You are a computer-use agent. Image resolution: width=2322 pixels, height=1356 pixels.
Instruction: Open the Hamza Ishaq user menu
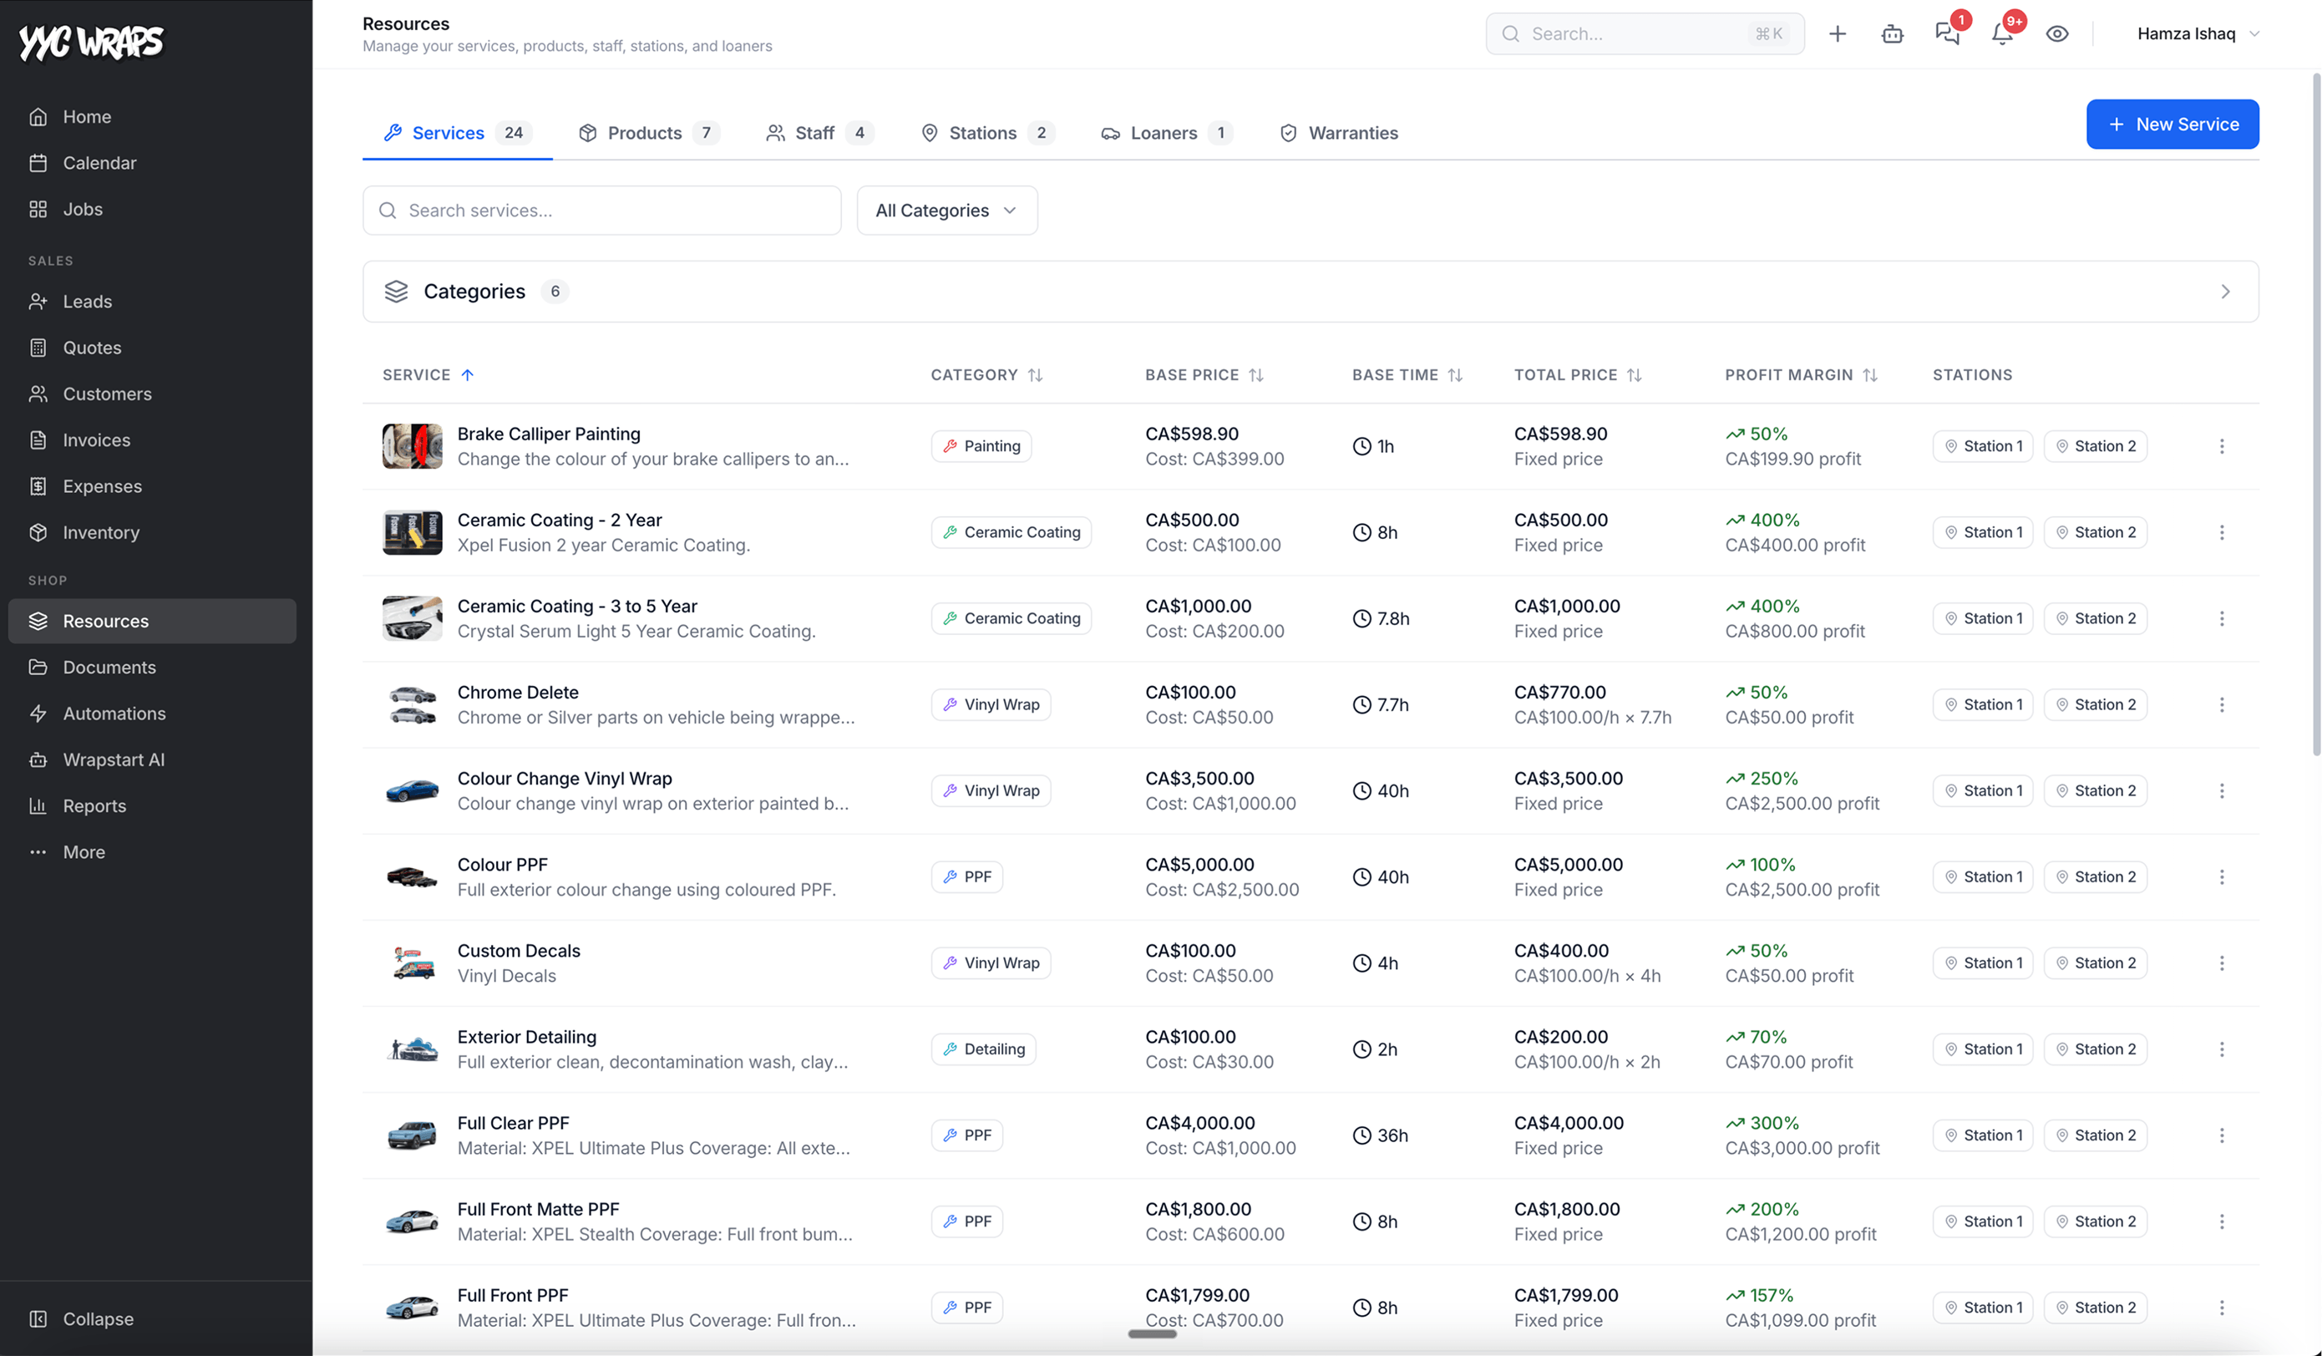(x=2198, y=34)
